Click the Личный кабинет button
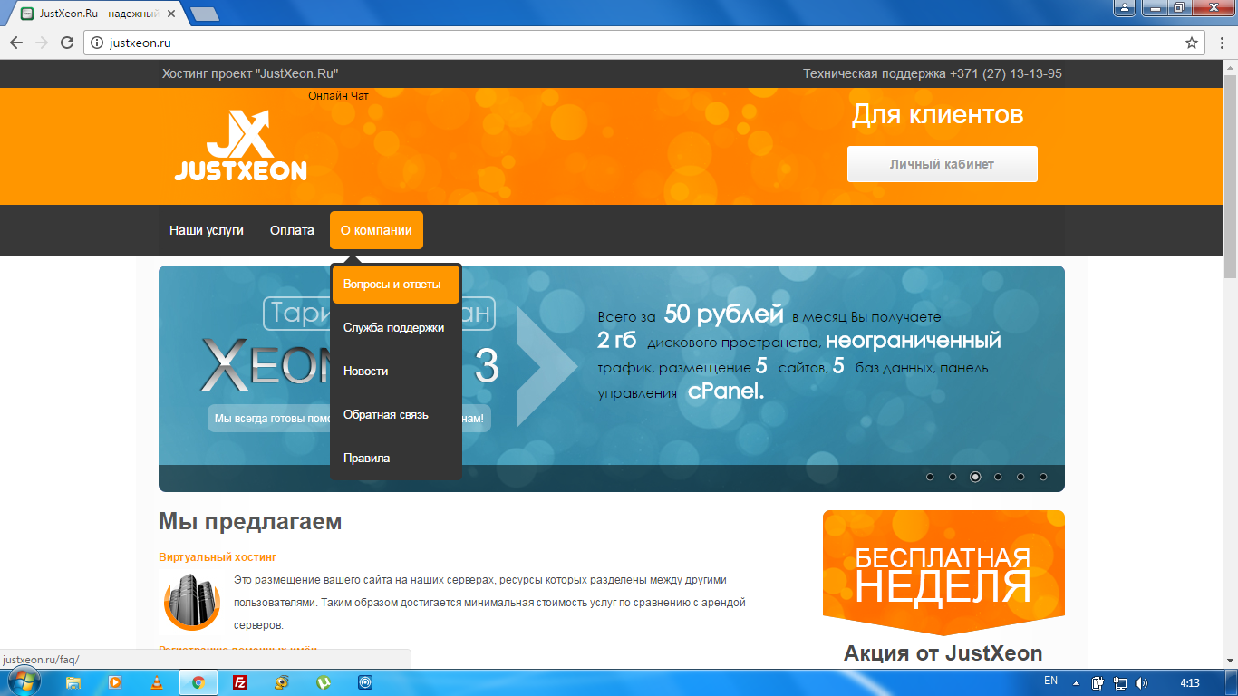The height and width of the screenshot is (696, 1238). (x=943, y=164)
